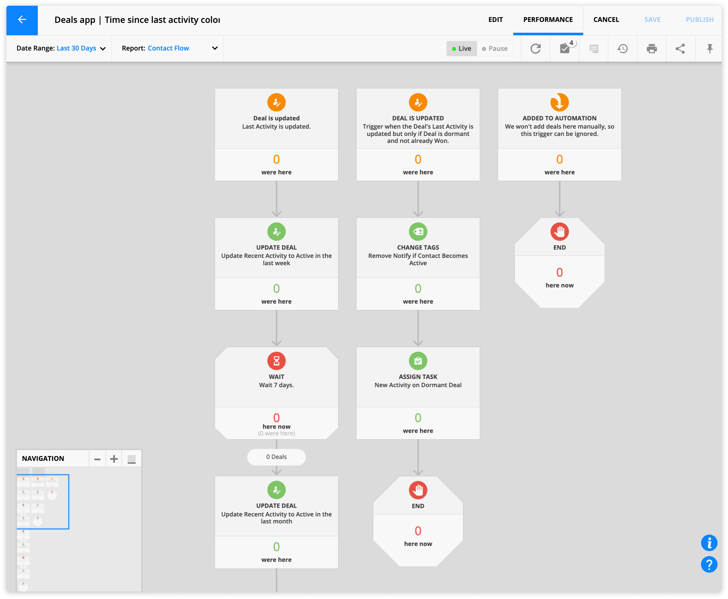Viewport: 728px width, 599px height.
Task: Switch to the Edit tab
Action: [495, 20]
